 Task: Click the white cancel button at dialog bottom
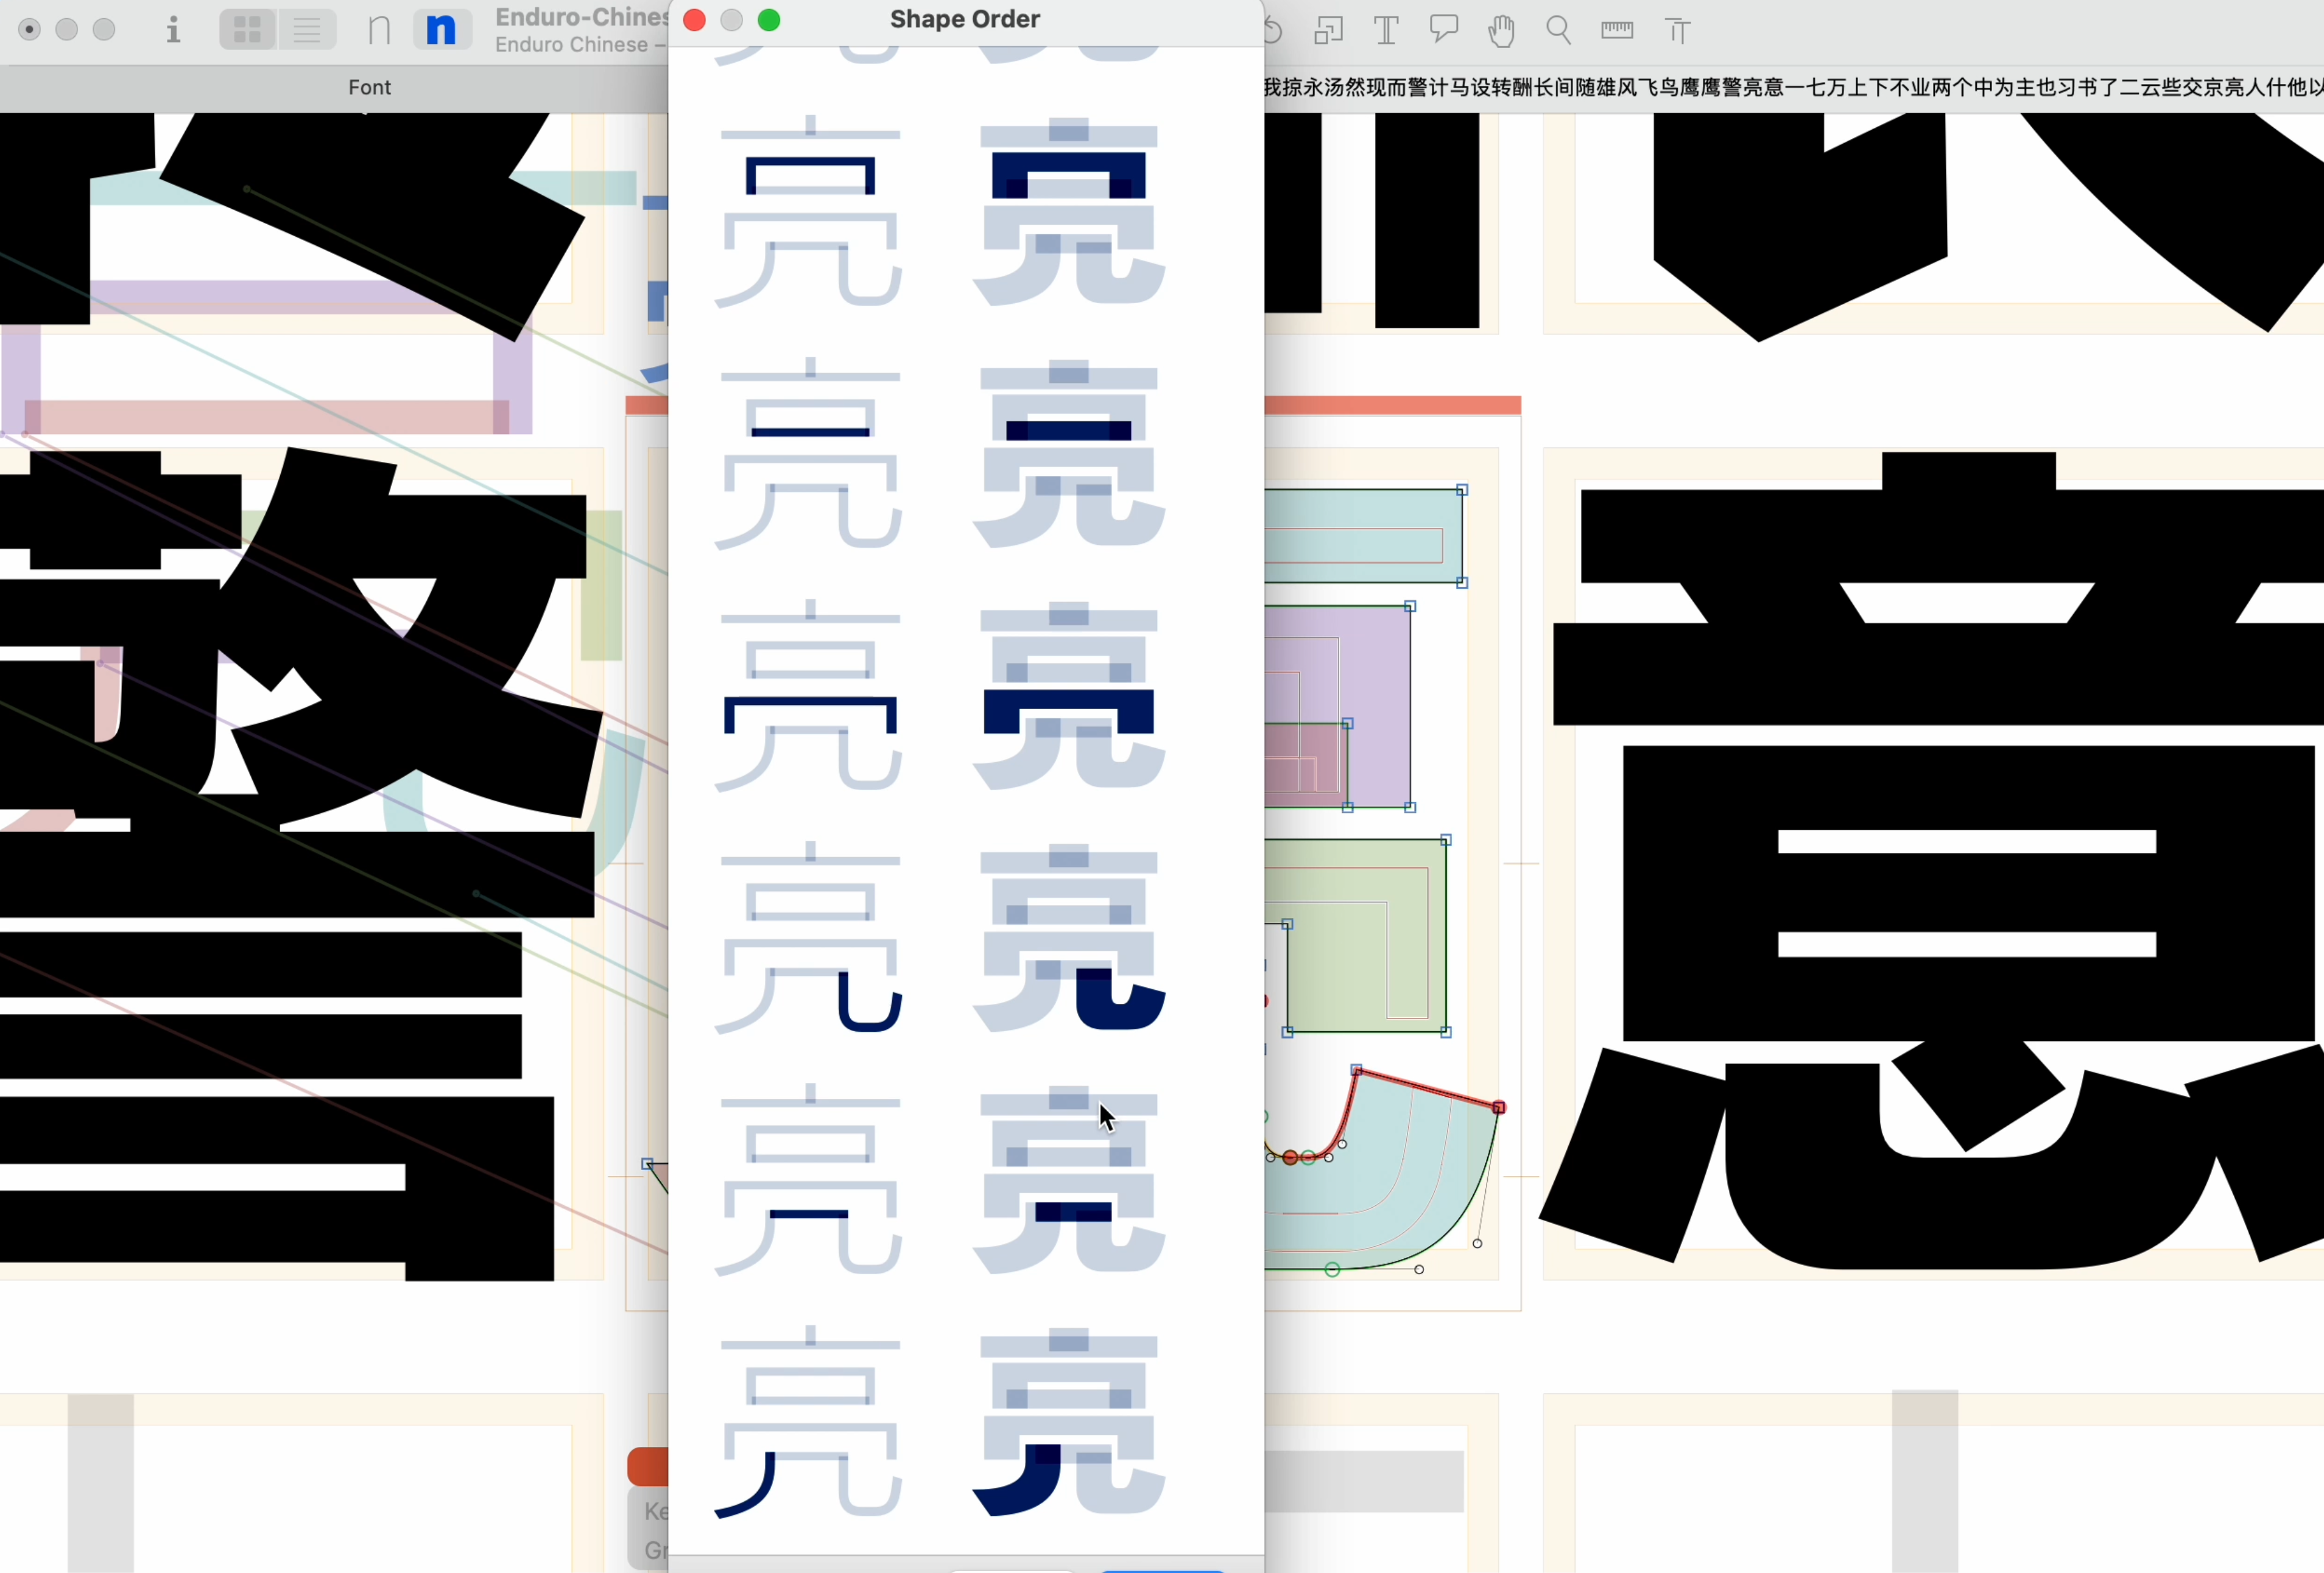(1012, 1569)
